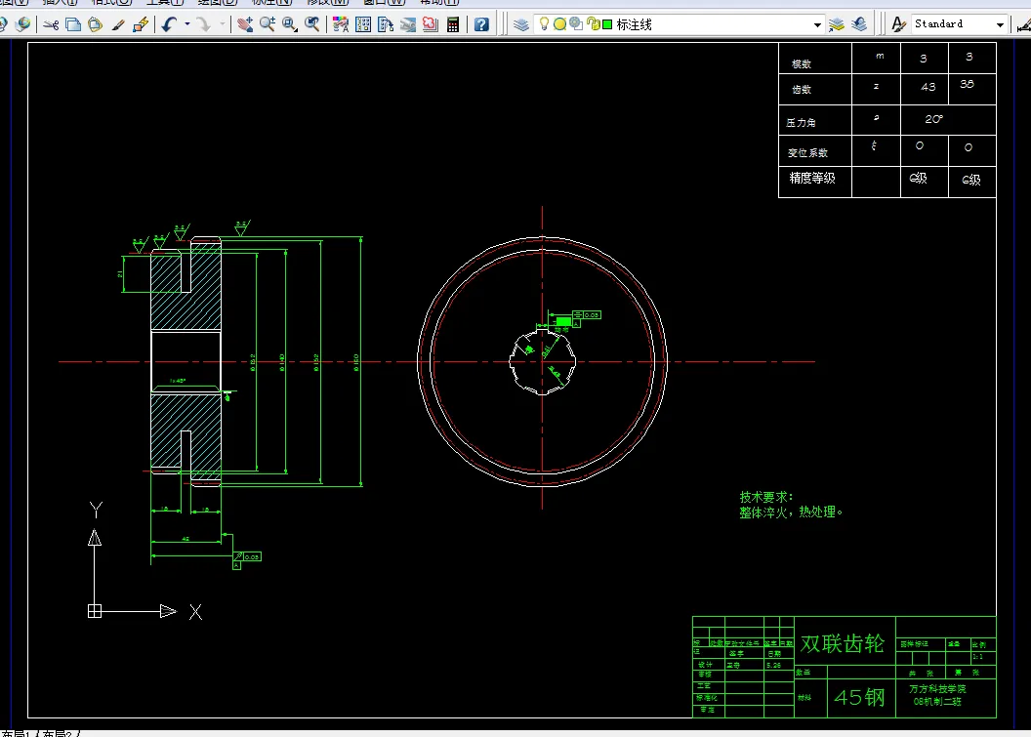1031x737 pixels.
Task: Open the Properties palette icon
Action: tap(341, 25)
